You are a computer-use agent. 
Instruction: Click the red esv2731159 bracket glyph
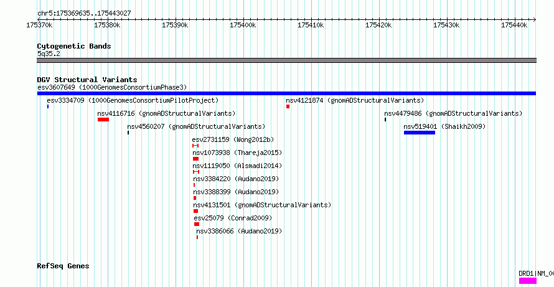195,146
